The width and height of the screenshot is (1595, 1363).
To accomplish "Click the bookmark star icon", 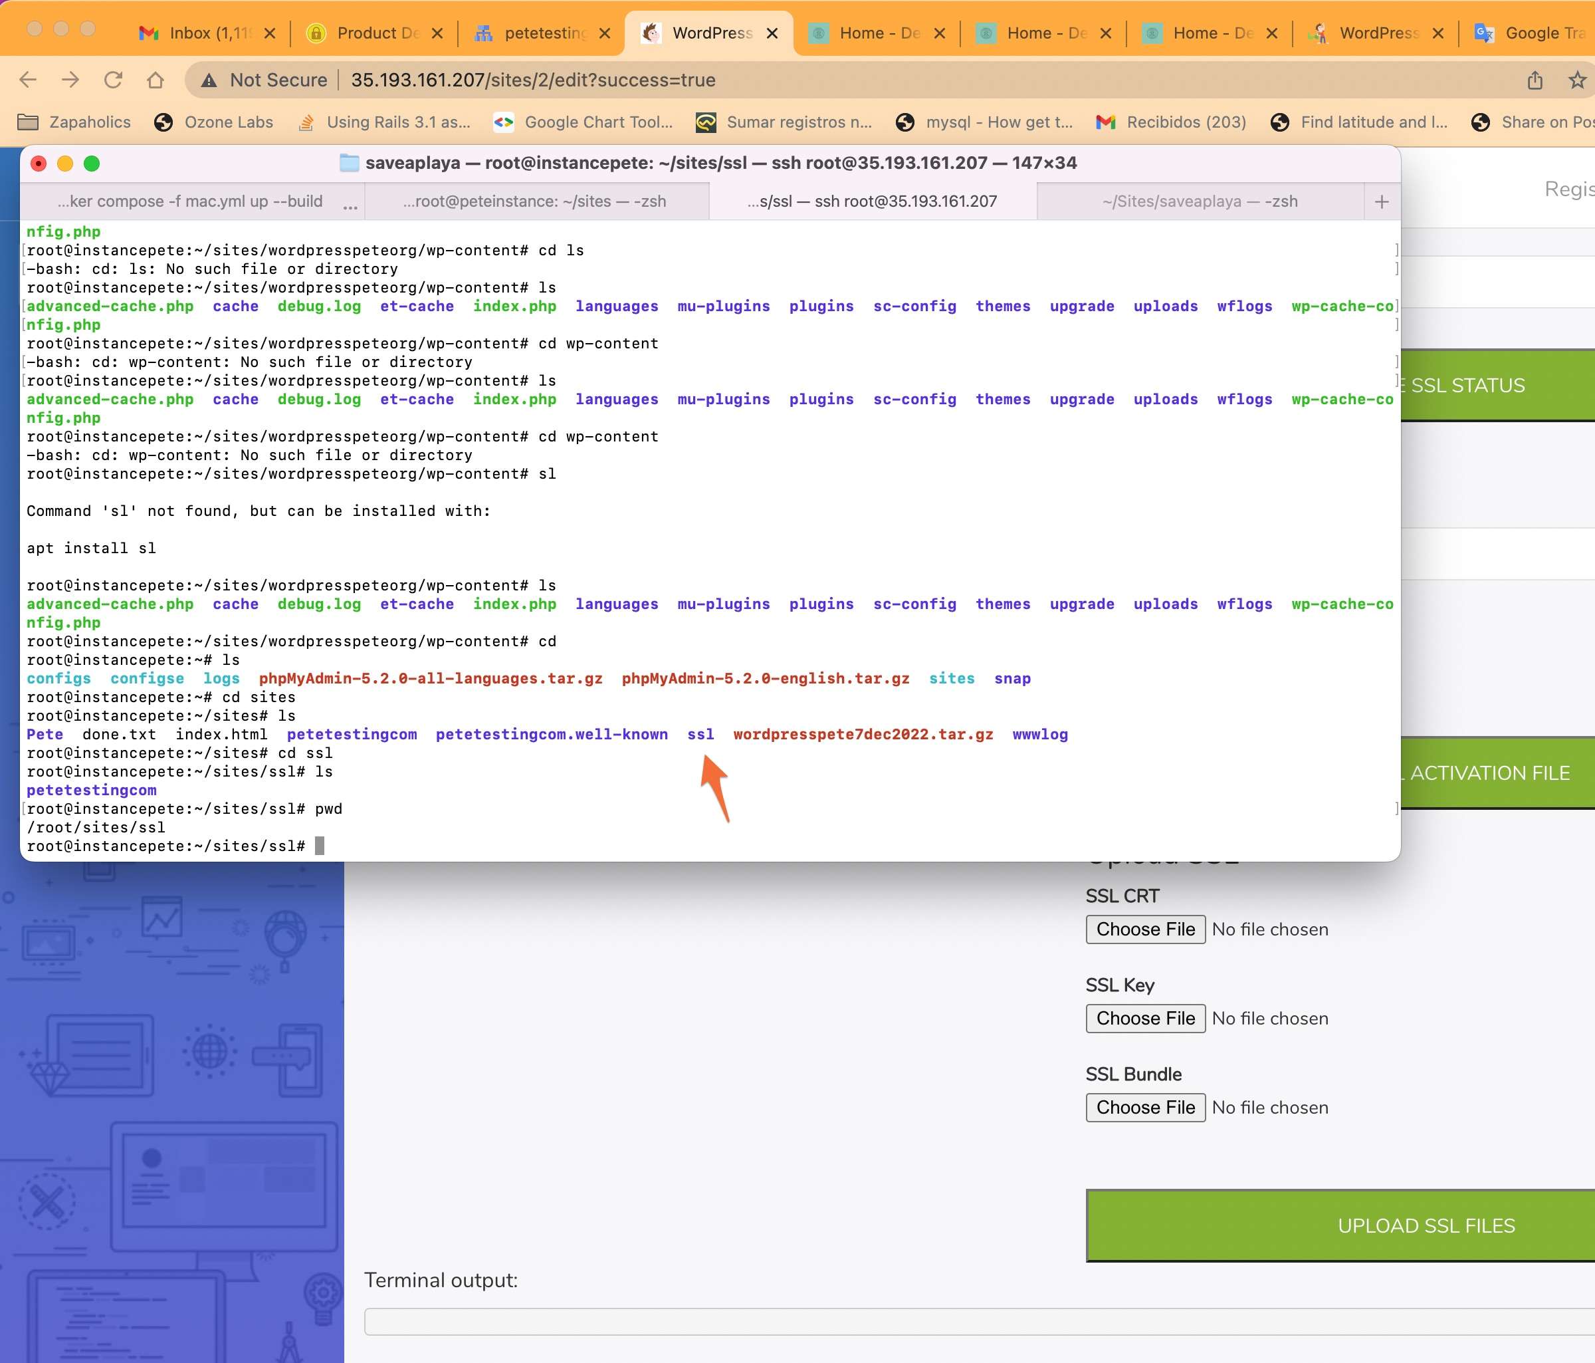I will (x=1576, y=80).
